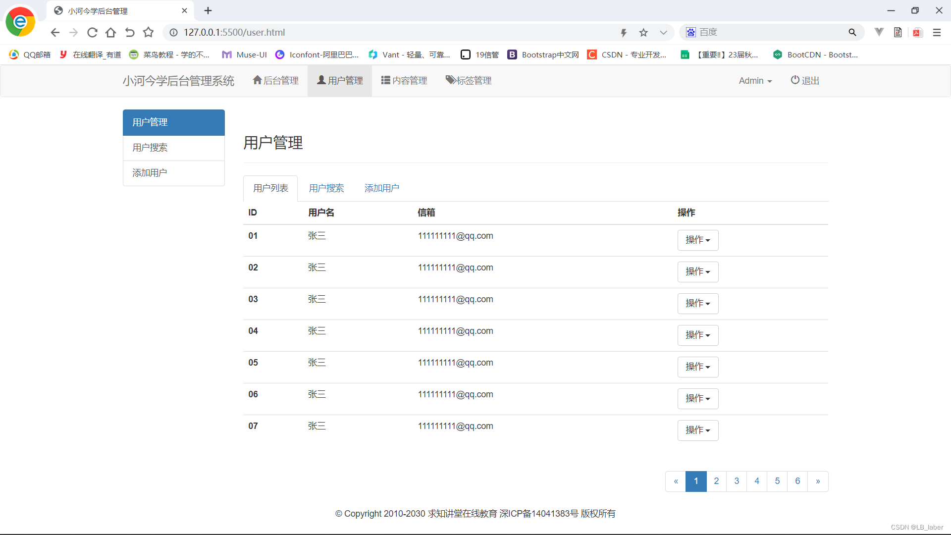The image size is (951, 535).
Task: Switch to the 添加用户 tab
Action: (x=382, y=188)
